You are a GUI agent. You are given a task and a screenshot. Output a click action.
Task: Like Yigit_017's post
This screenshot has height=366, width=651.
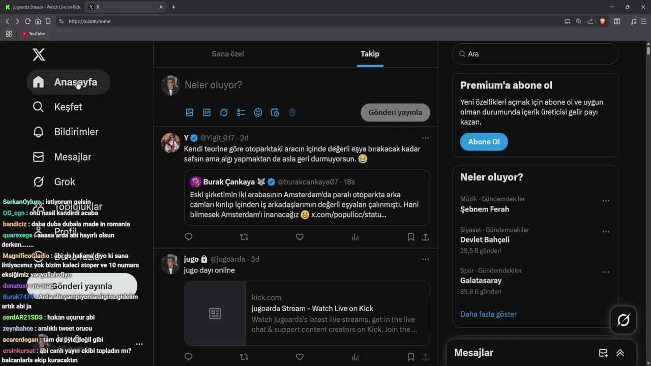click(x=300, y=237)
